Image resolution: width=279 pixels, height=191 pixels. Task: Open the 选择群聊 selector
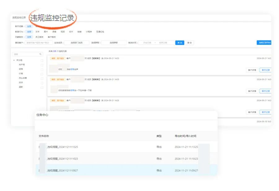(113, 43)
